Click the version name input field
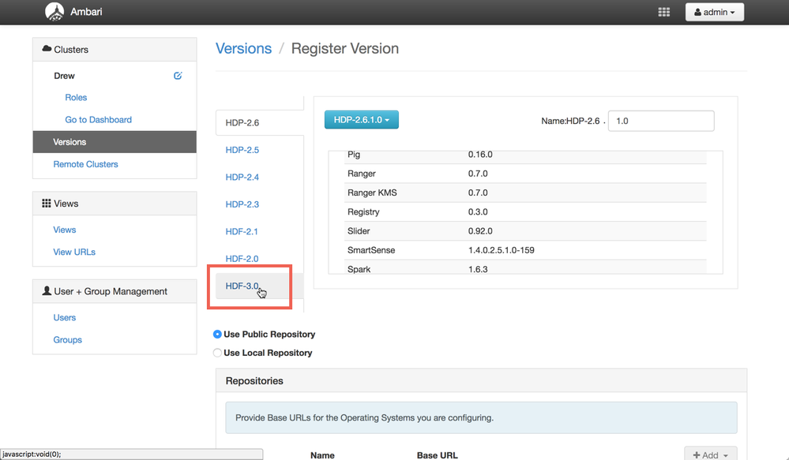The width and height of the screenshot is (789, 460). pos(661,121)
